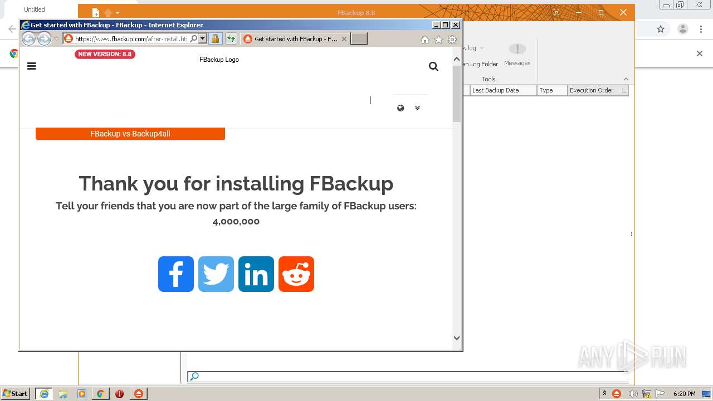The height and width of the screenshot is (401, 713).
Task: Refresh the page in Internet Explorer
Action: click(231, 39)
